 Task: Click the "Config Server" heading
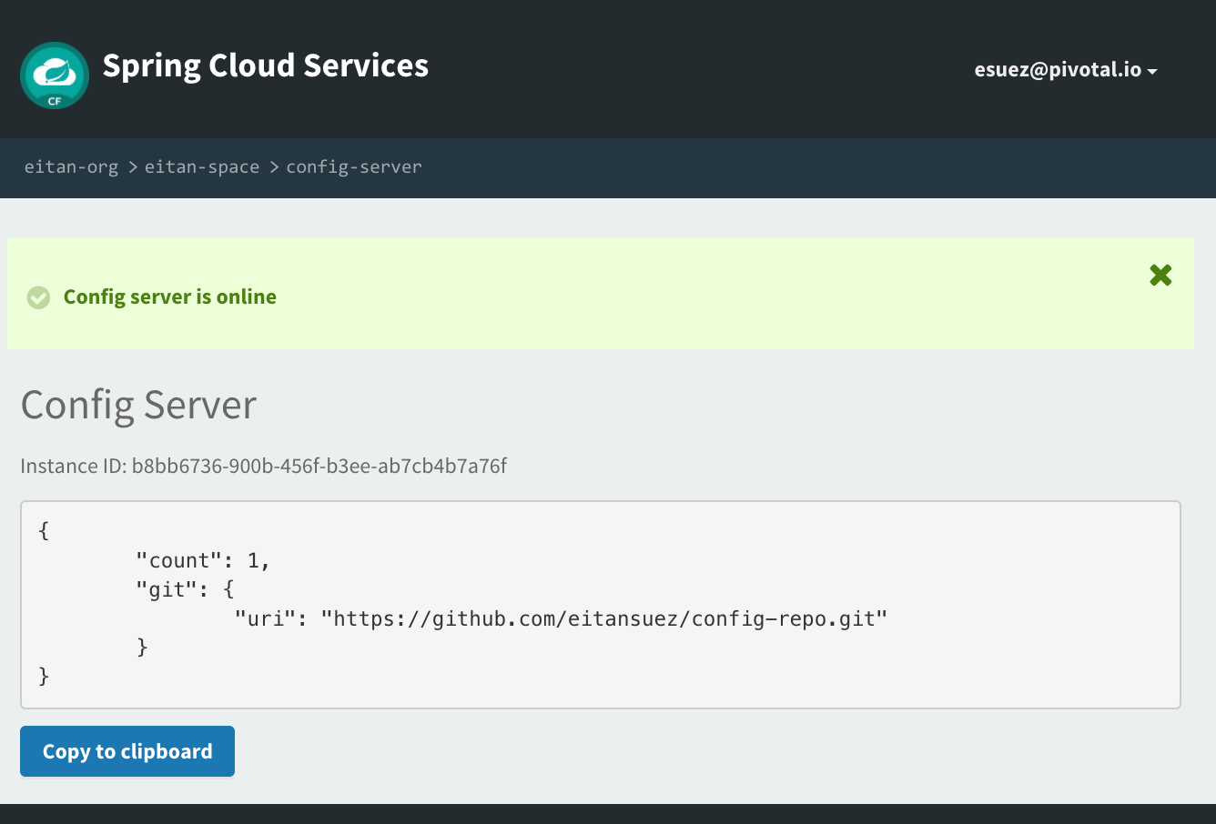coord(138,405)
